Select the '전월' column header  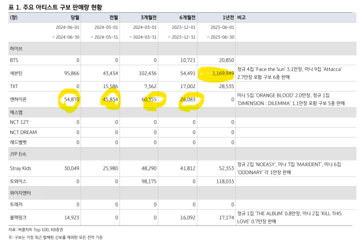click(x=114, y=18)
